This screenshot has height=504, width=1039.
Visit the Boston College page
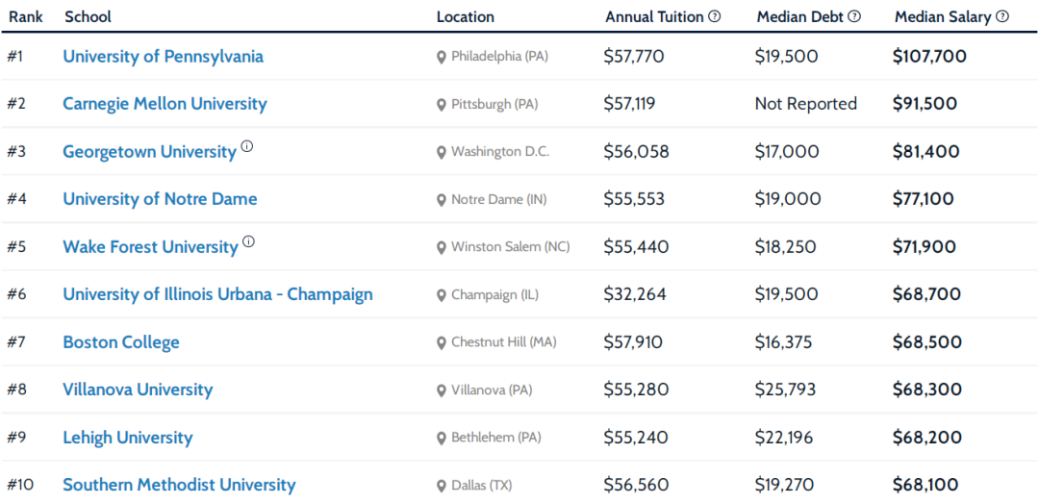(x=121, y=342)
